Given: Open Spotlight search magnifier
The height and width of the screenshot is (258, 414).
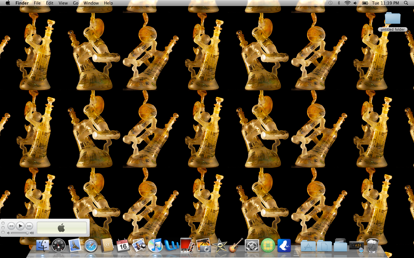Looking at the screenshot, I should pyautogui.click(x=406, y=3).
